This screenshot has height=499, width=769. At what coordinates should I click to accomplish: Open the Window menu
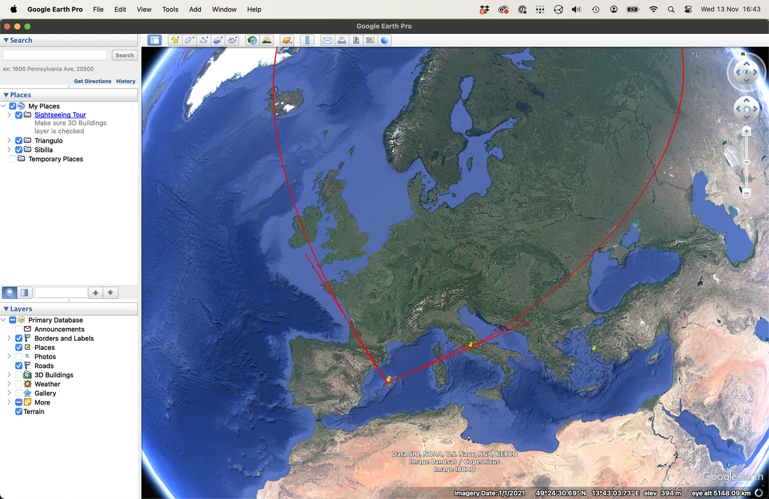coord(224,10)
